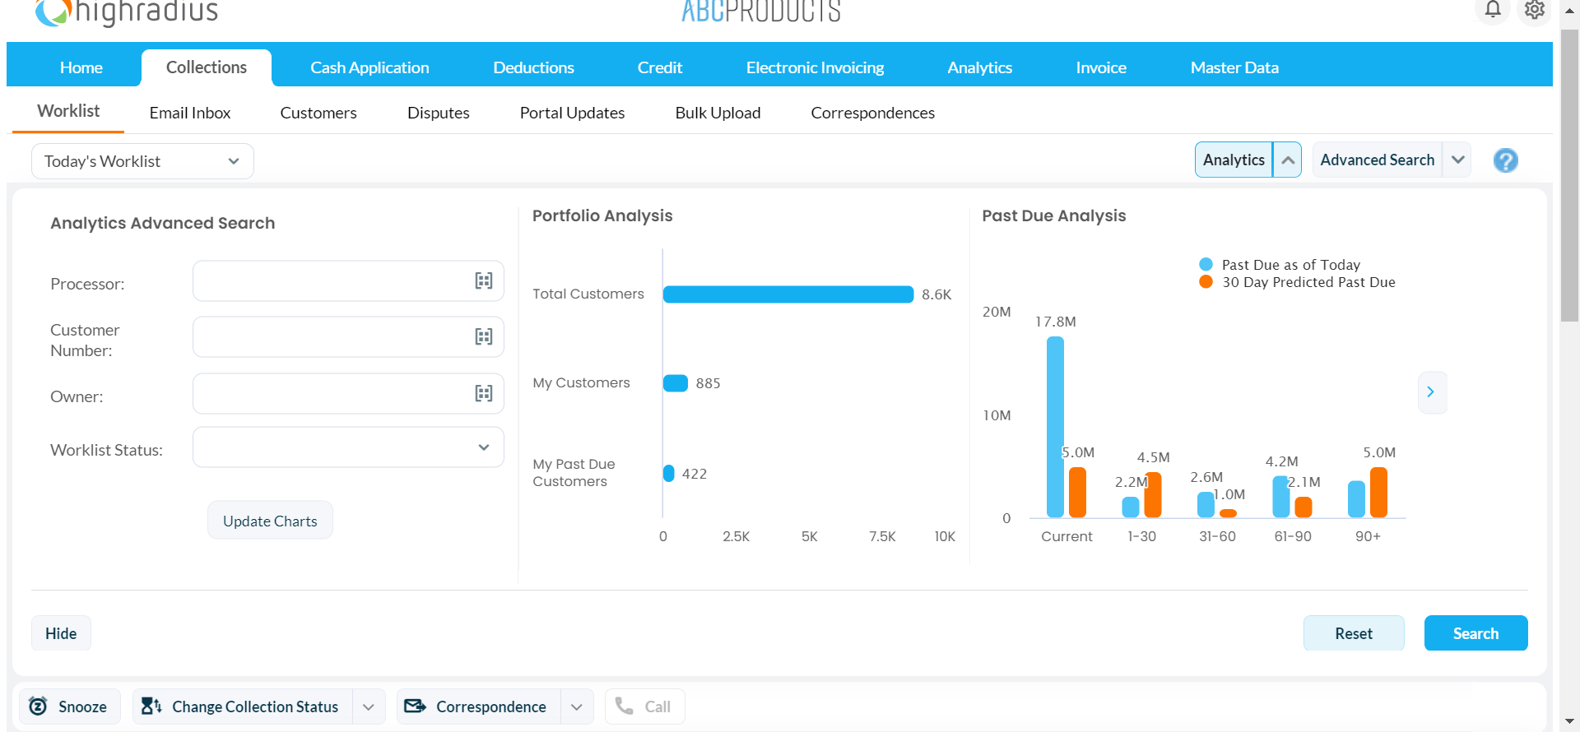Expand Change Collection Status arrow menu

click(369, 707)
